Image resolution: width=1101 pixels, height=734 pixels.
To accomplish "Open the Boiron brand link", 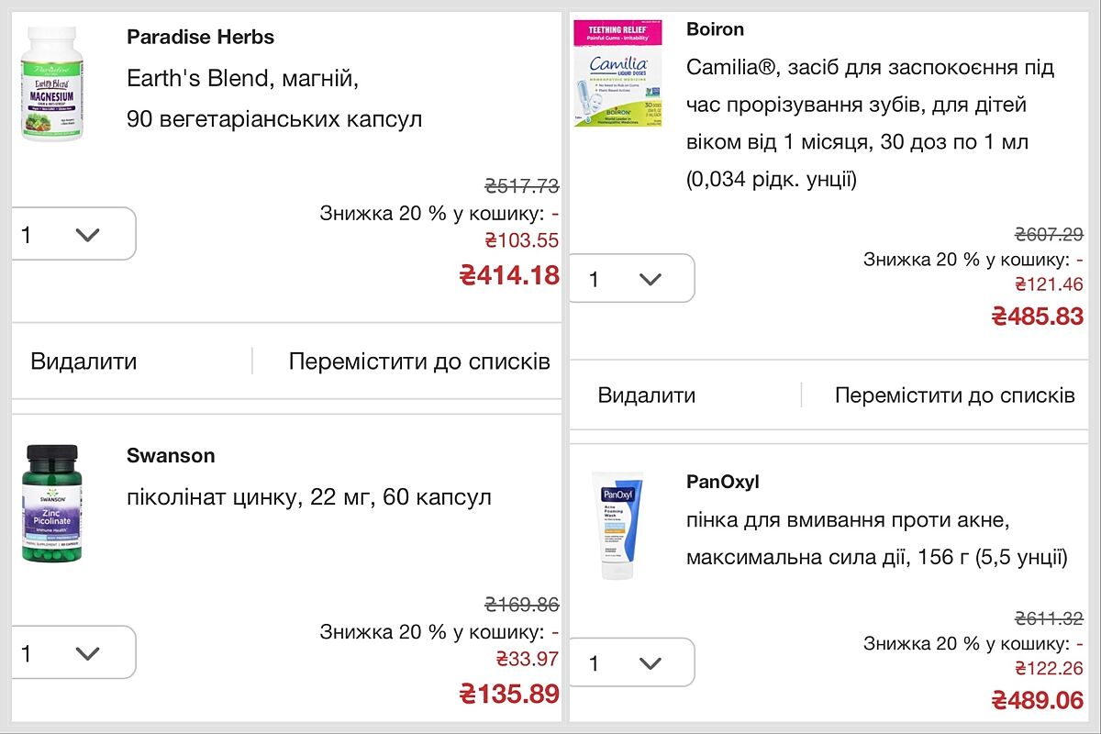I will click(x=715, y=29).
